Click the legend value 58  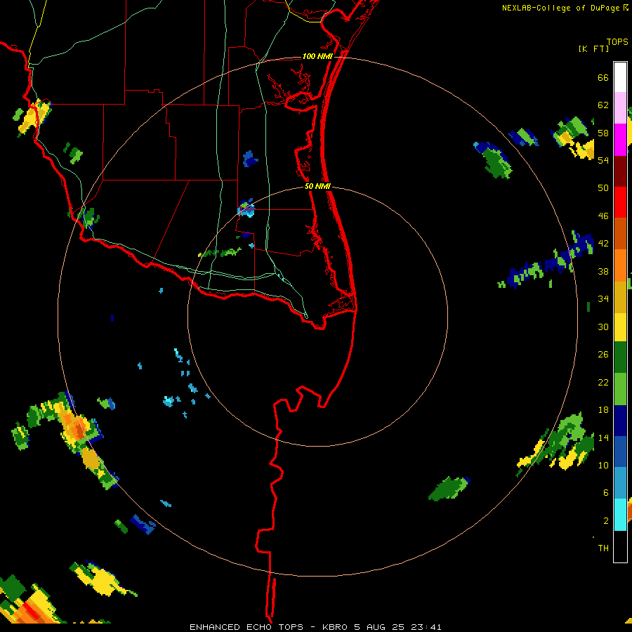tap(603, 133)
